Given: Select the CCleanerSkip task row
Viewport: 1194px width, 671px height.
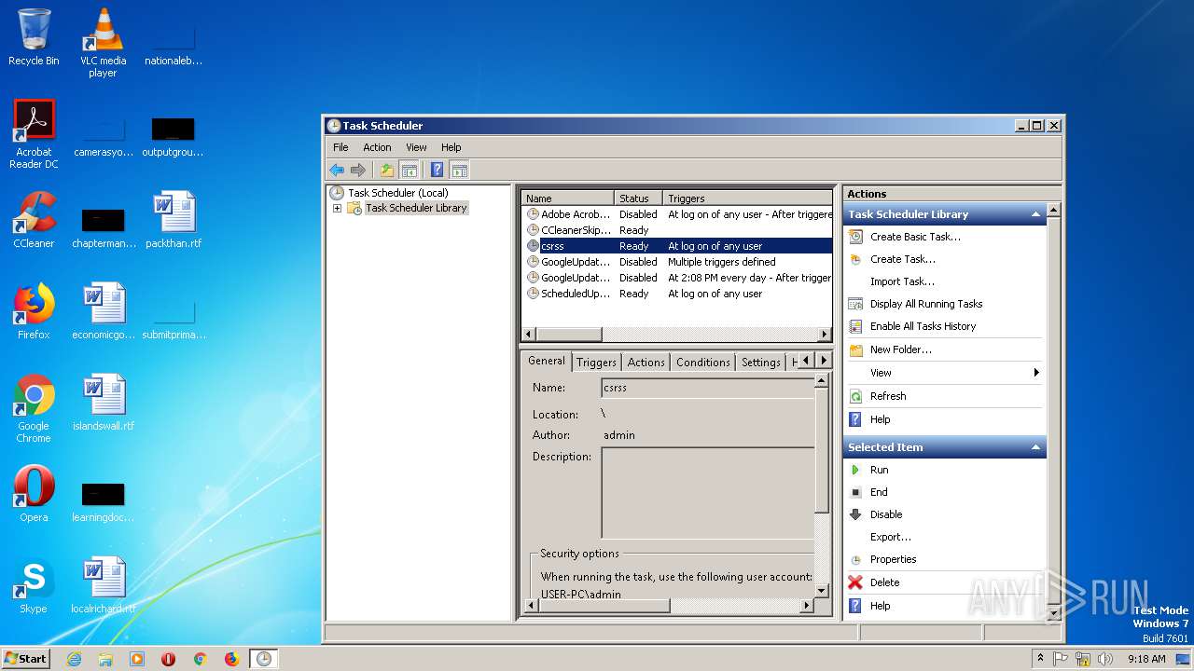Looking at the screenshot, I should click(677, 230).
